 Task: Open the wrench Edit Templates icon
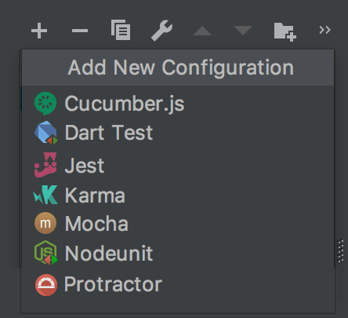click(161, 31)
